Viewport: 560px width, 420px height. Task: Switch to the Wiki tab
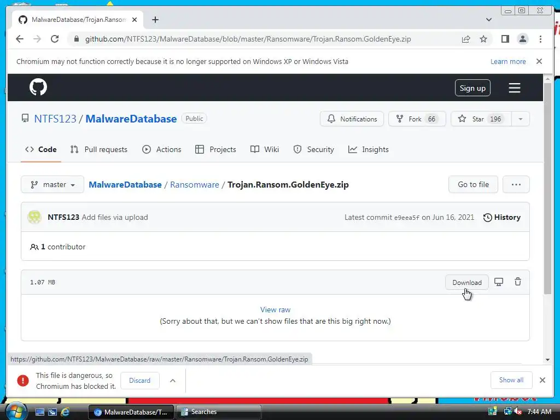coord(265,149)
